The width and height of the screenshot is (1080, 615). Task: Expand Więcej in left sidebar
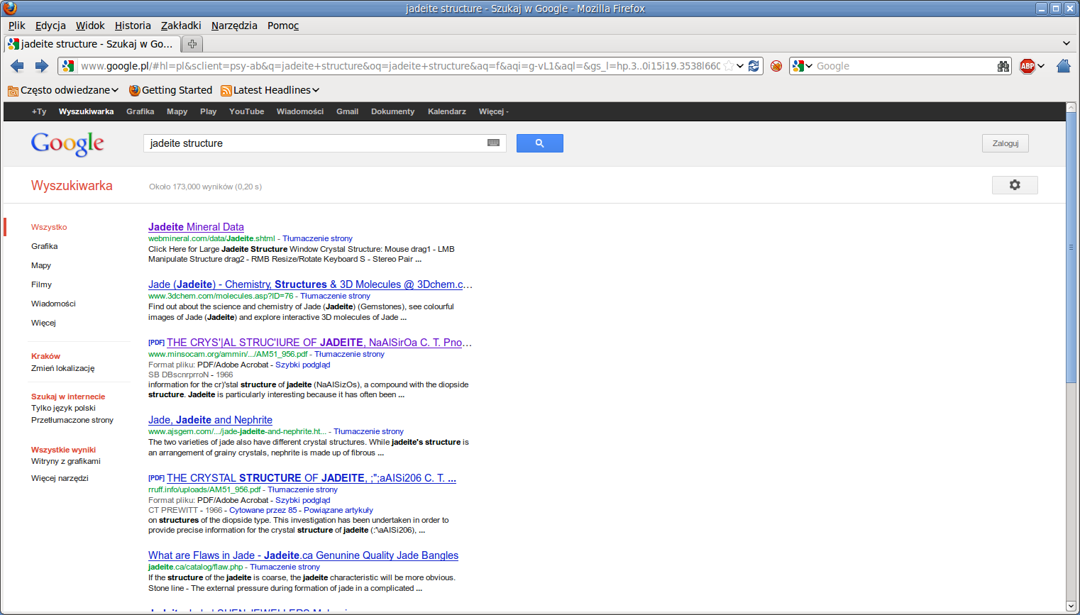pos(43,323)
